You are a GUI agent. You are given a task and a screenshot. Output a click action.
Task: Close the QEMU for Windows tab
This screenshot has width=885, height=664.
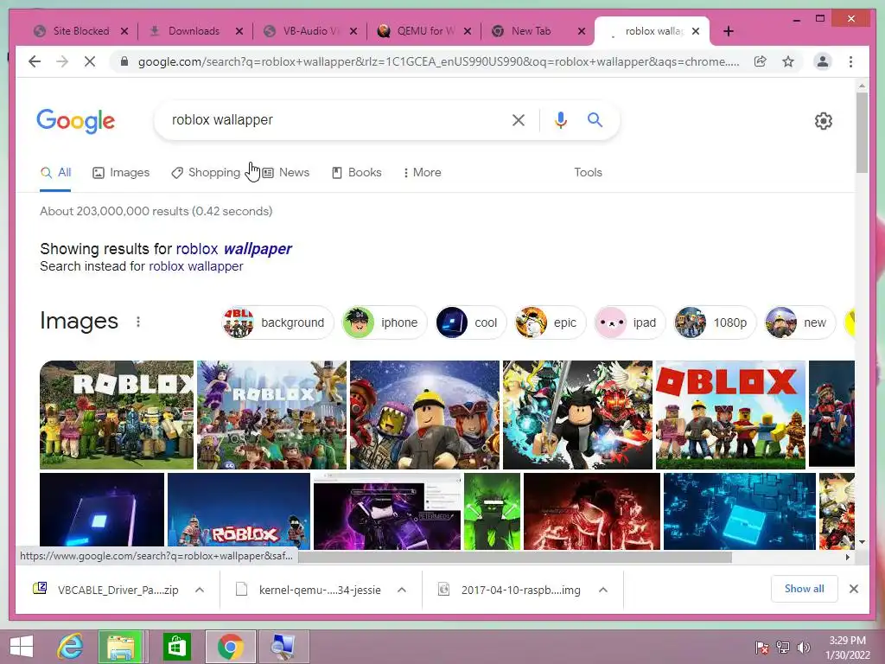click(468, 31)
